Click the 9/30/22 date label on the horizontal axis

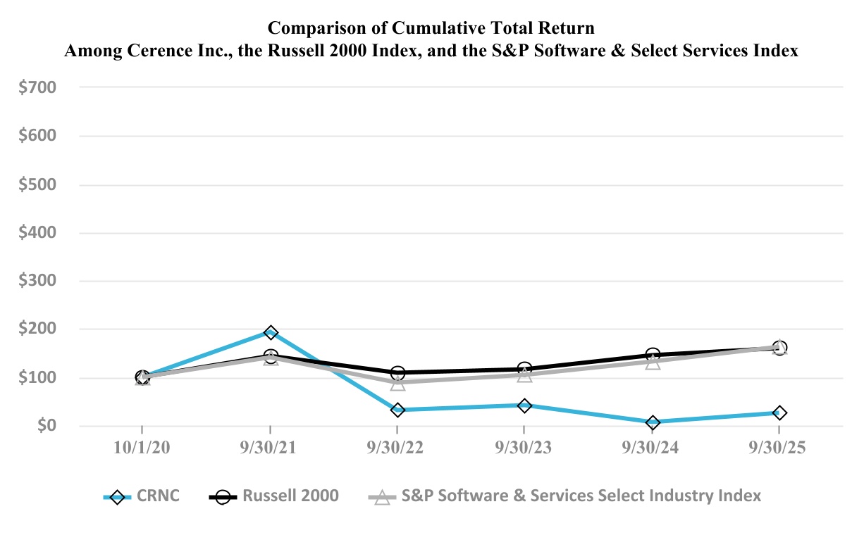pyautogui.click(x=397, y=449)
